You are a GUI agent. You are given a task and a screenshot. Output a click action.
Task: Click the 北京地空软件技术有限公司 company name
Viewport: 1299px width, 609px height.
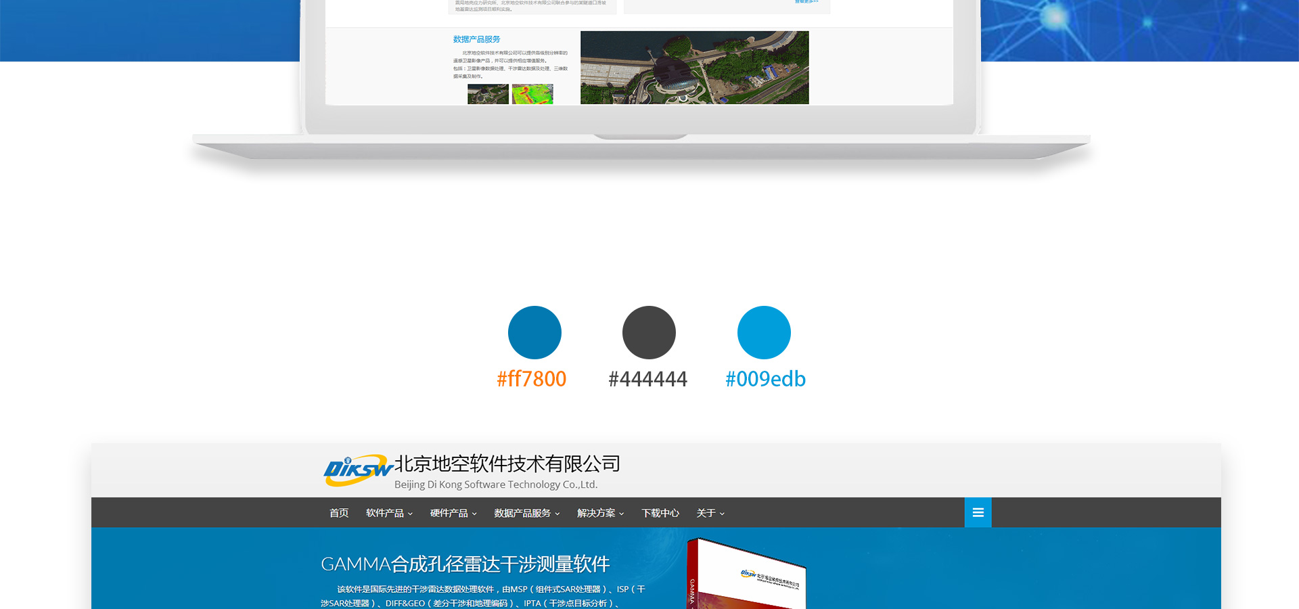pos(507,464)
